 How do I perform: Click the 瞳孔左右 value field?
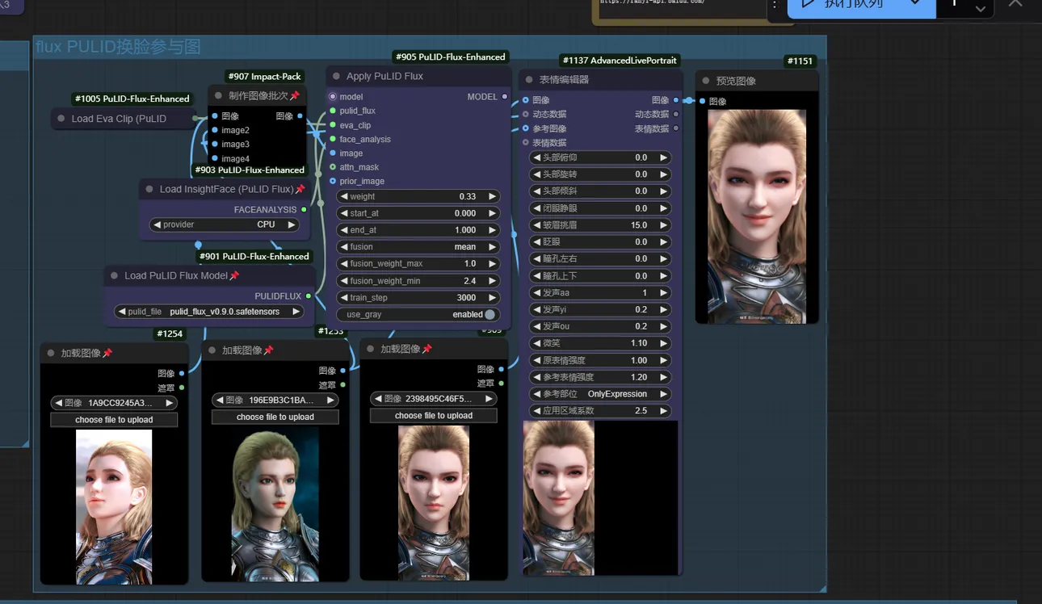(600, 259)
